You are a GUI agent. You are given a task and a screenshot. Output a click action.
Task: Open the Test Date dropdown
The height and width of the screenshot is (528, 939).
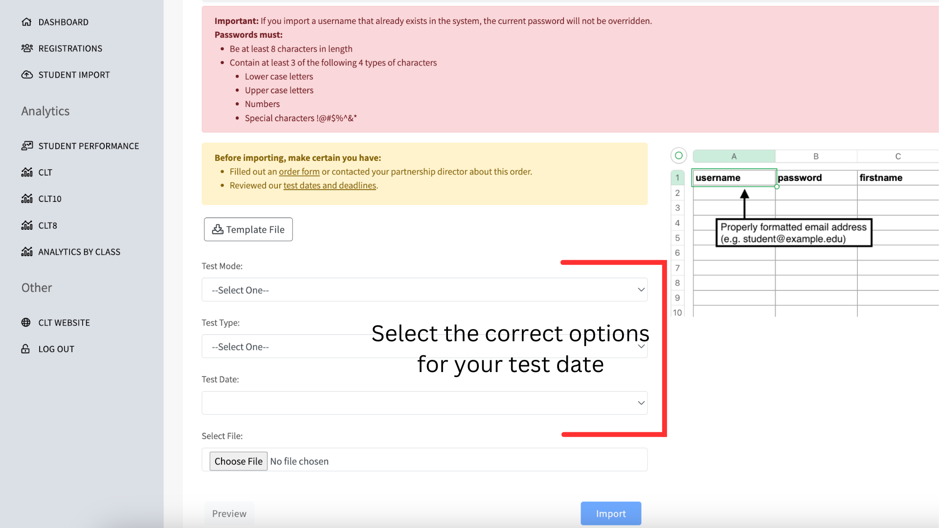[424, 403]
